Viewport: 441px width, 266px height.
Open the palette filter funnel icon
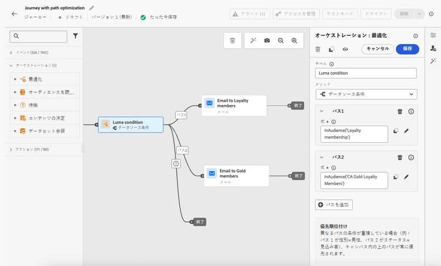75,36
